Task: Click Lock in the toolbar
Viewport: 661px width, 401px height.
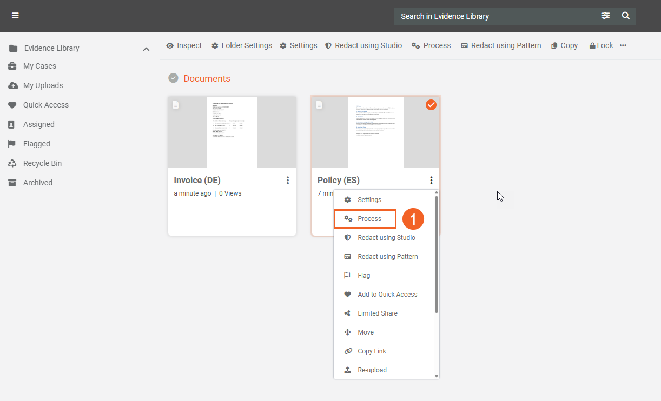Action: click(x=601, y=45)
